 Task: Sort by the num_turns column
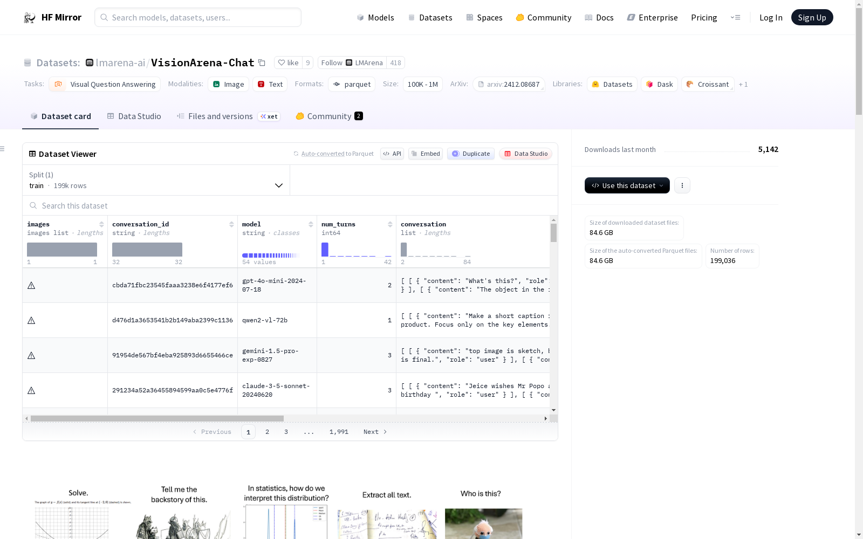point(390,224)
